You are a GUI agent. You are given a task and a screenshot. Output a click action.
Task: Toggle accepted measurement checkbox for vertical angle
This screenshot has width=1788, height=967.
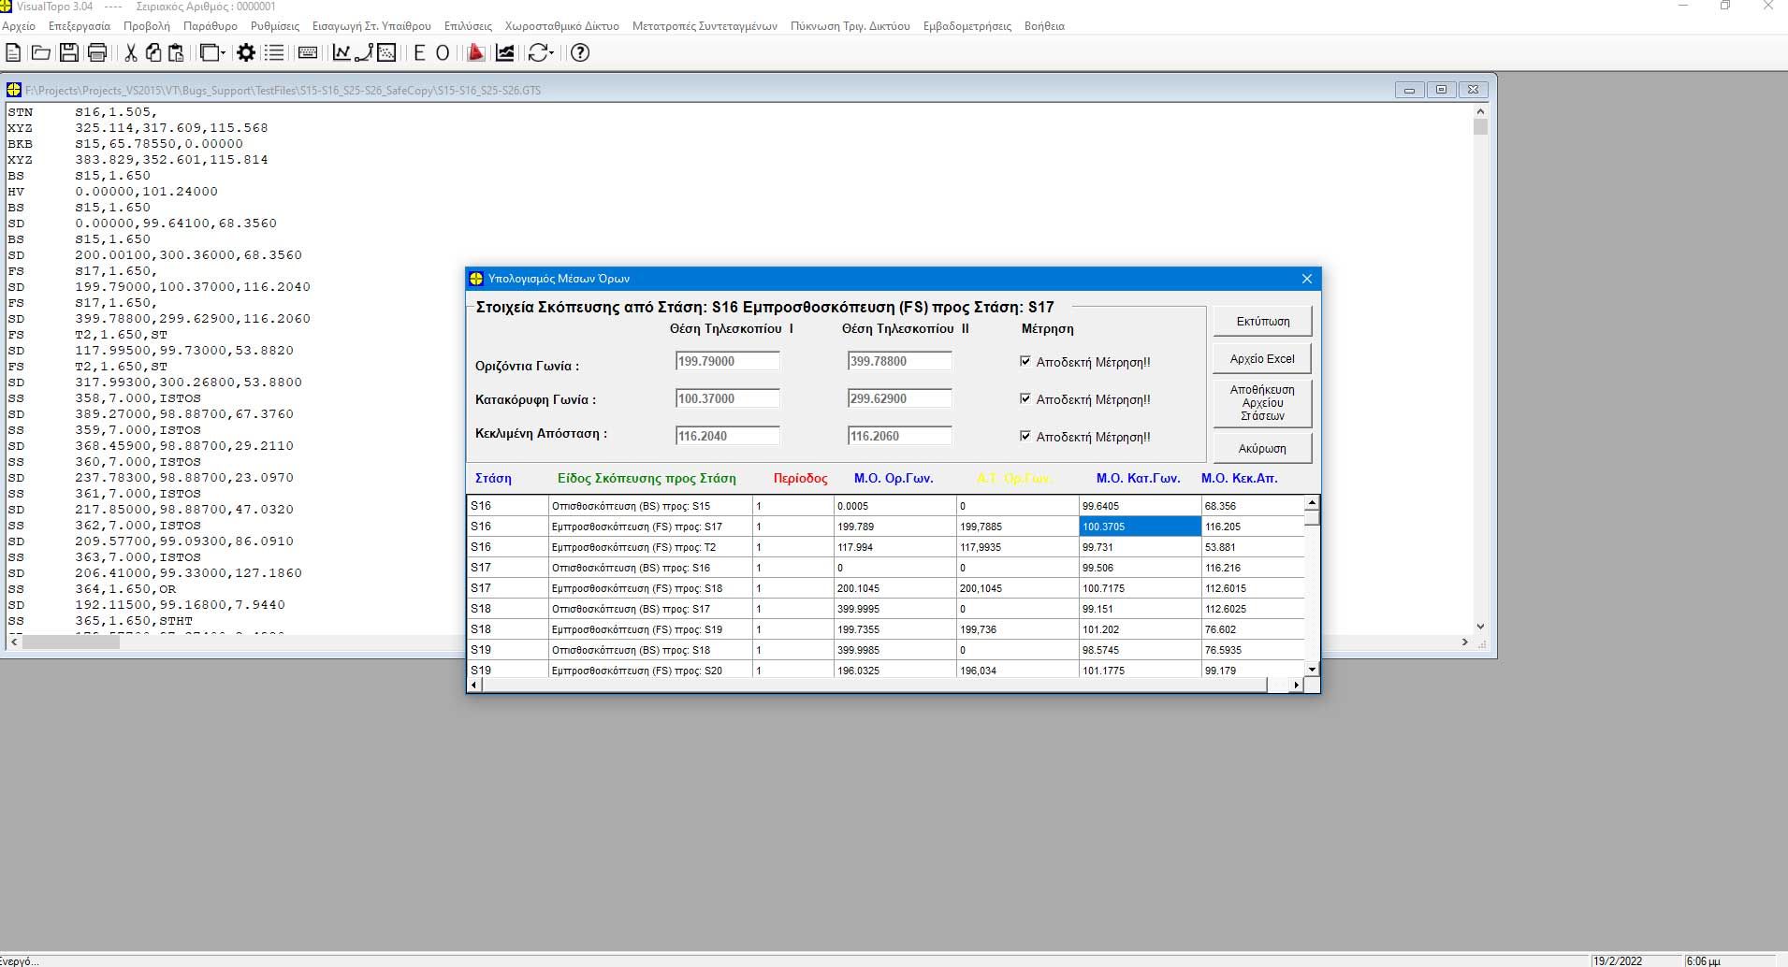pyautogui.click(x=1025, y=399)
